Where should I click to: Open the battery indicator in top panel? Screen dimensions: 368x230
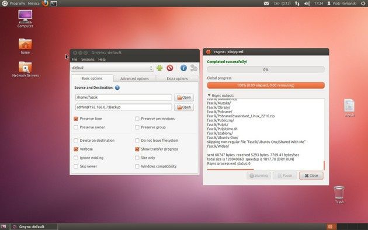click(282, 4)
